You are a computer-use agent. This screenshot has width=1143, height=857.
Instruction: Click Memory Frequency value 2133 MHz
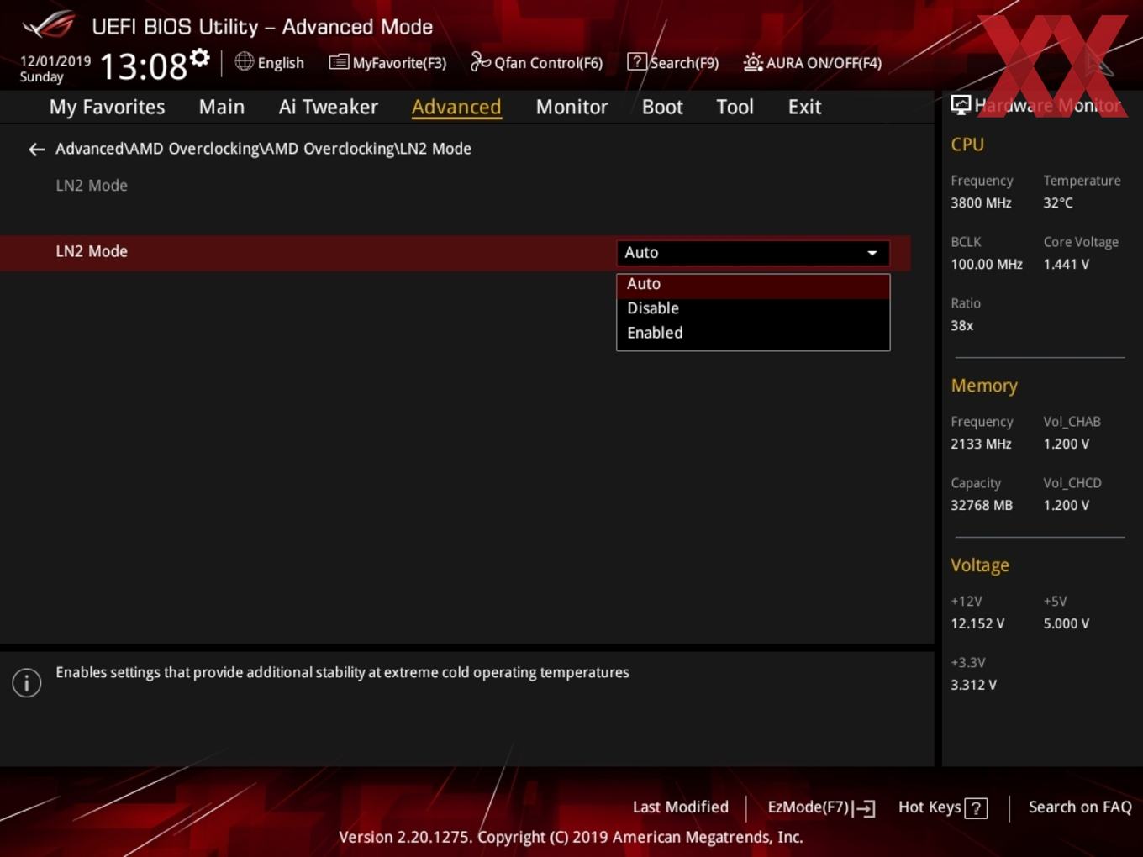(x=981, y=444)
